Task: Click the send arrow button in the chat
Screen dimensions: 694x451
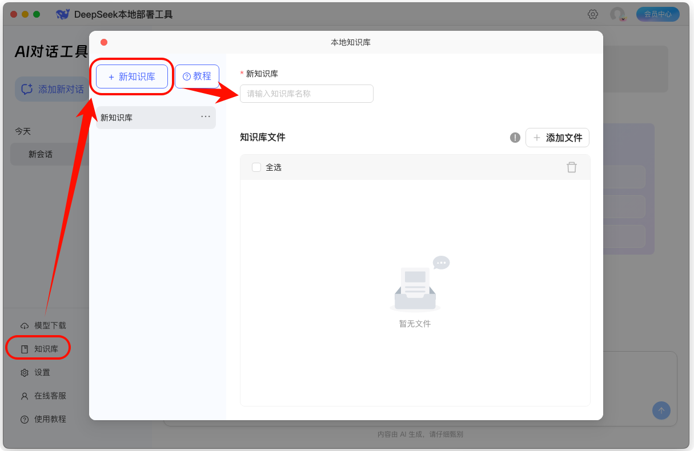Action: point(661,410)
